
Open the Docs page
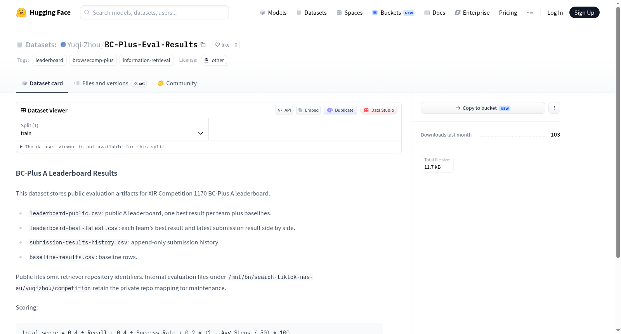pos(435,12)
